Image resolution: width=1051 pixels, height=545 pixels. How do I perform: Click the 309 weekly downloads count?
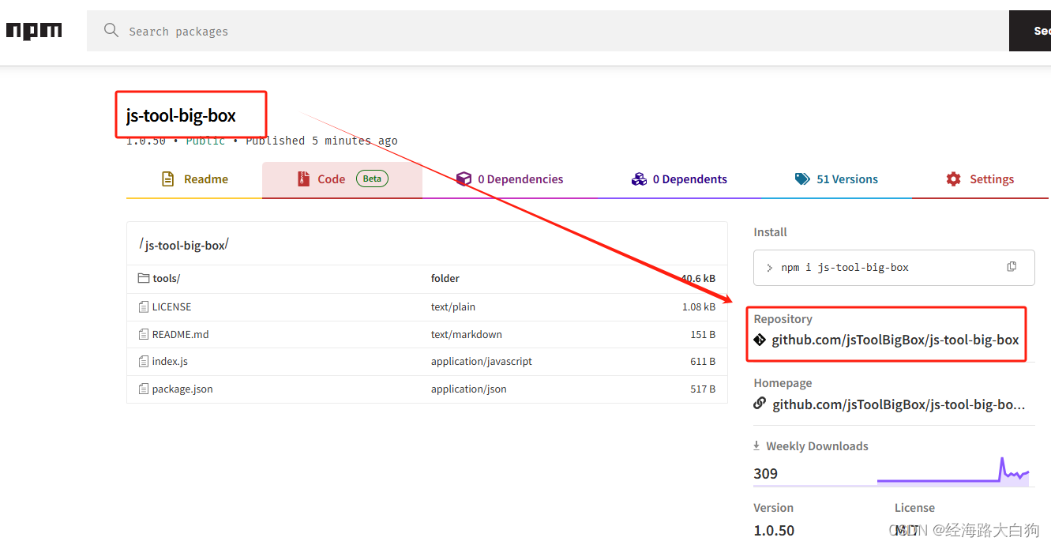(x=766, y=473)
